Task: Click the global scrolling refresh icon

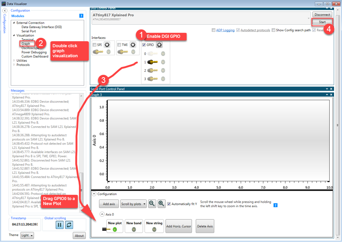Action: pos(69,225)
